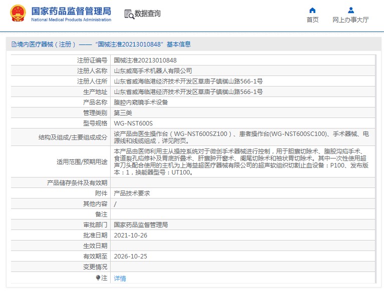Click the home icon above 首页

312,10
